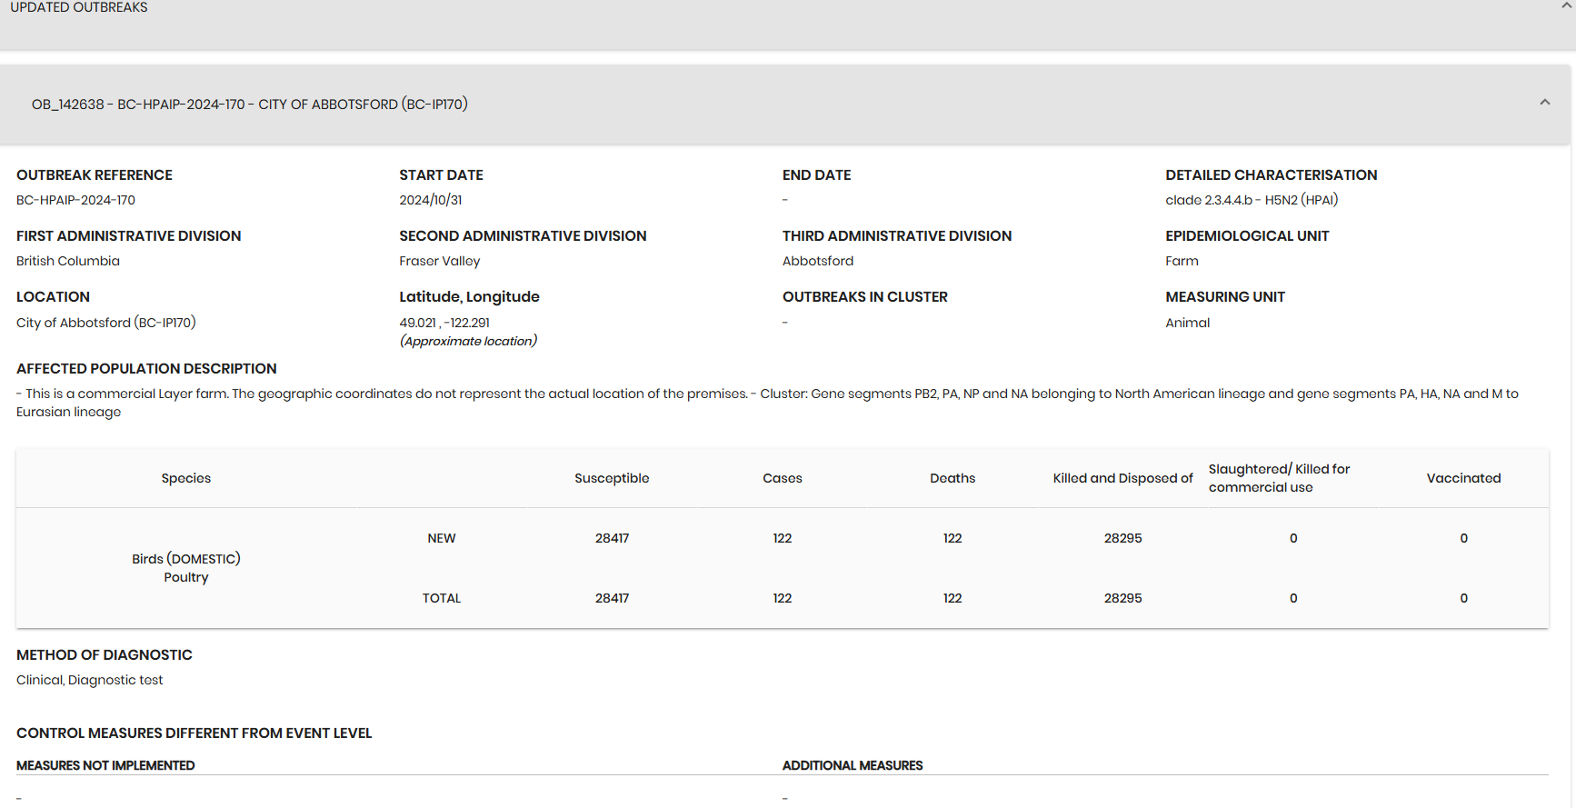Image resolution: width=1576 pixels, height=808 pixels.
Task: Click the Deaths column header
Action: tap(952, 478)
